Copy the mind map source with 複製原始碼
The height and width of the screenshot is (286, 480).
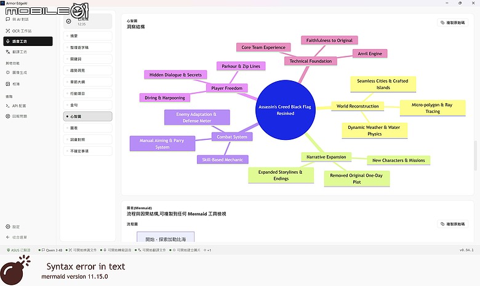click(452, 23)
